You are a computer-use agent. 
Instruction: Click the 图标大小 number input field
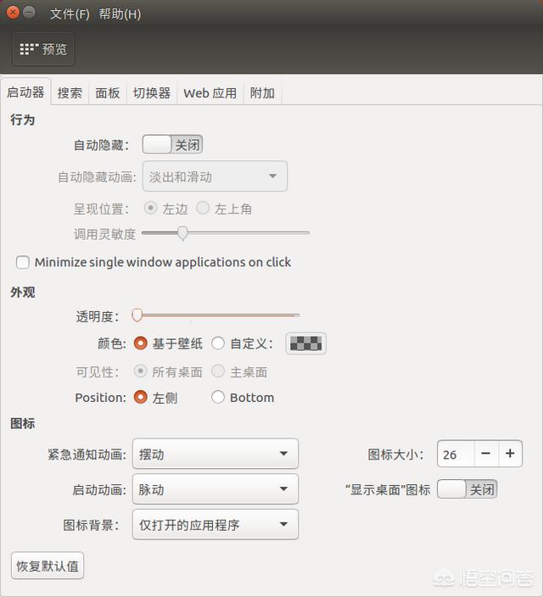pos(455,454)
